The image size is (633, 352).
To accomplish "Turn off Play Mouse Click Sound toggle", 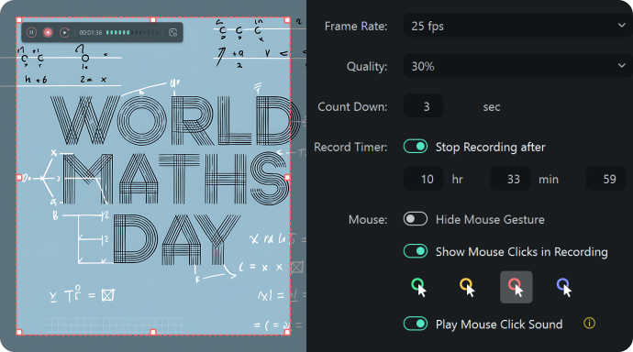I will [x=416, y=324].
